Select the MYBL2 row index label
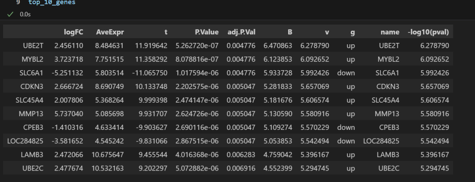475x182 pixels. (33, 59)
